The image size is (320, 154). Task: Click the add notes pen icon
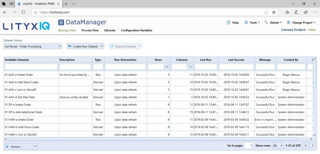[296, 12]
